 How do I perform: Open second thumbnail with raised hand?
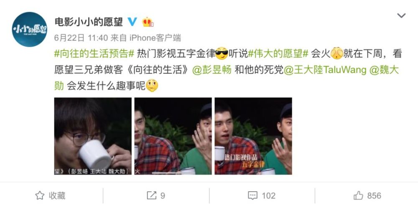(173, 136)
